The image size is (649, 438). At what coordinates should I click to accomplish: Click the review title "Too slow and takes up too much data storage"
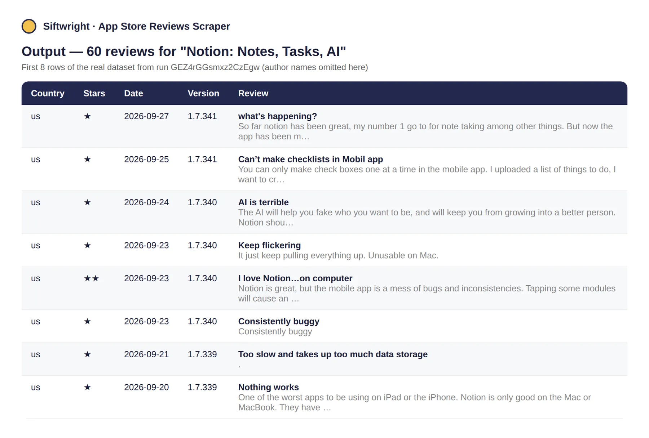click(x=333, y=354)
